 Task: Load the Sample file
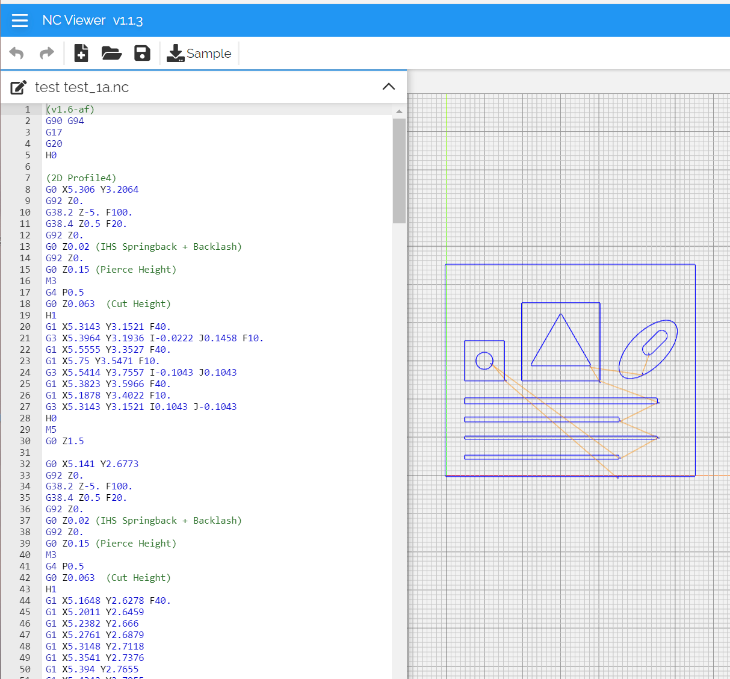pos(199,54)
